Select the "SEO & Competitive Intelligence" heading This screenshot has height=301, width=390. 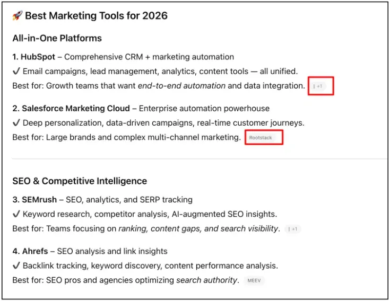(80, 181)
